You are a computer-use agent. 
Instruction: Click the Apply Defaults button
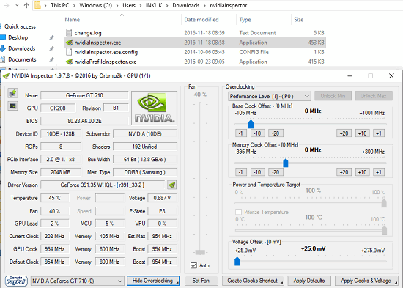[309, 281]
